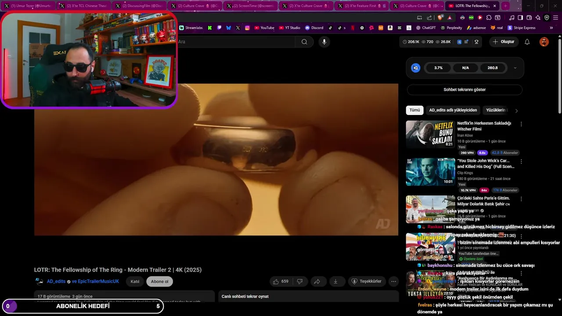Switch to the DiscussingFilm X tab

coord(139,6)
